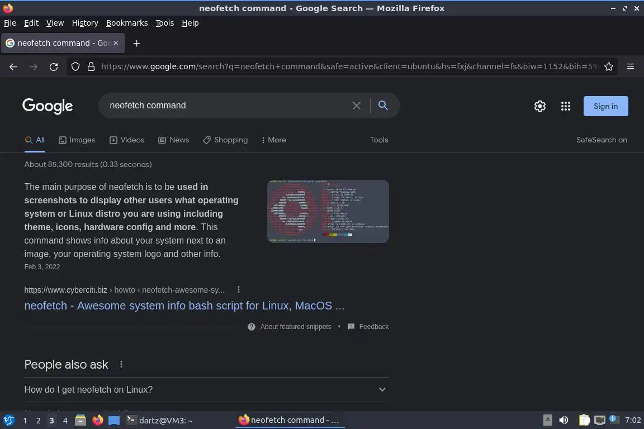644x429 pixels.
Task: Reload the current page
Action: (x=54, y=67)
